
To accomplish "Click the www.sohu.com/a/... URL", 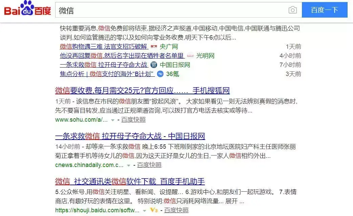I will pyautogui.click(x=81, y=120).
